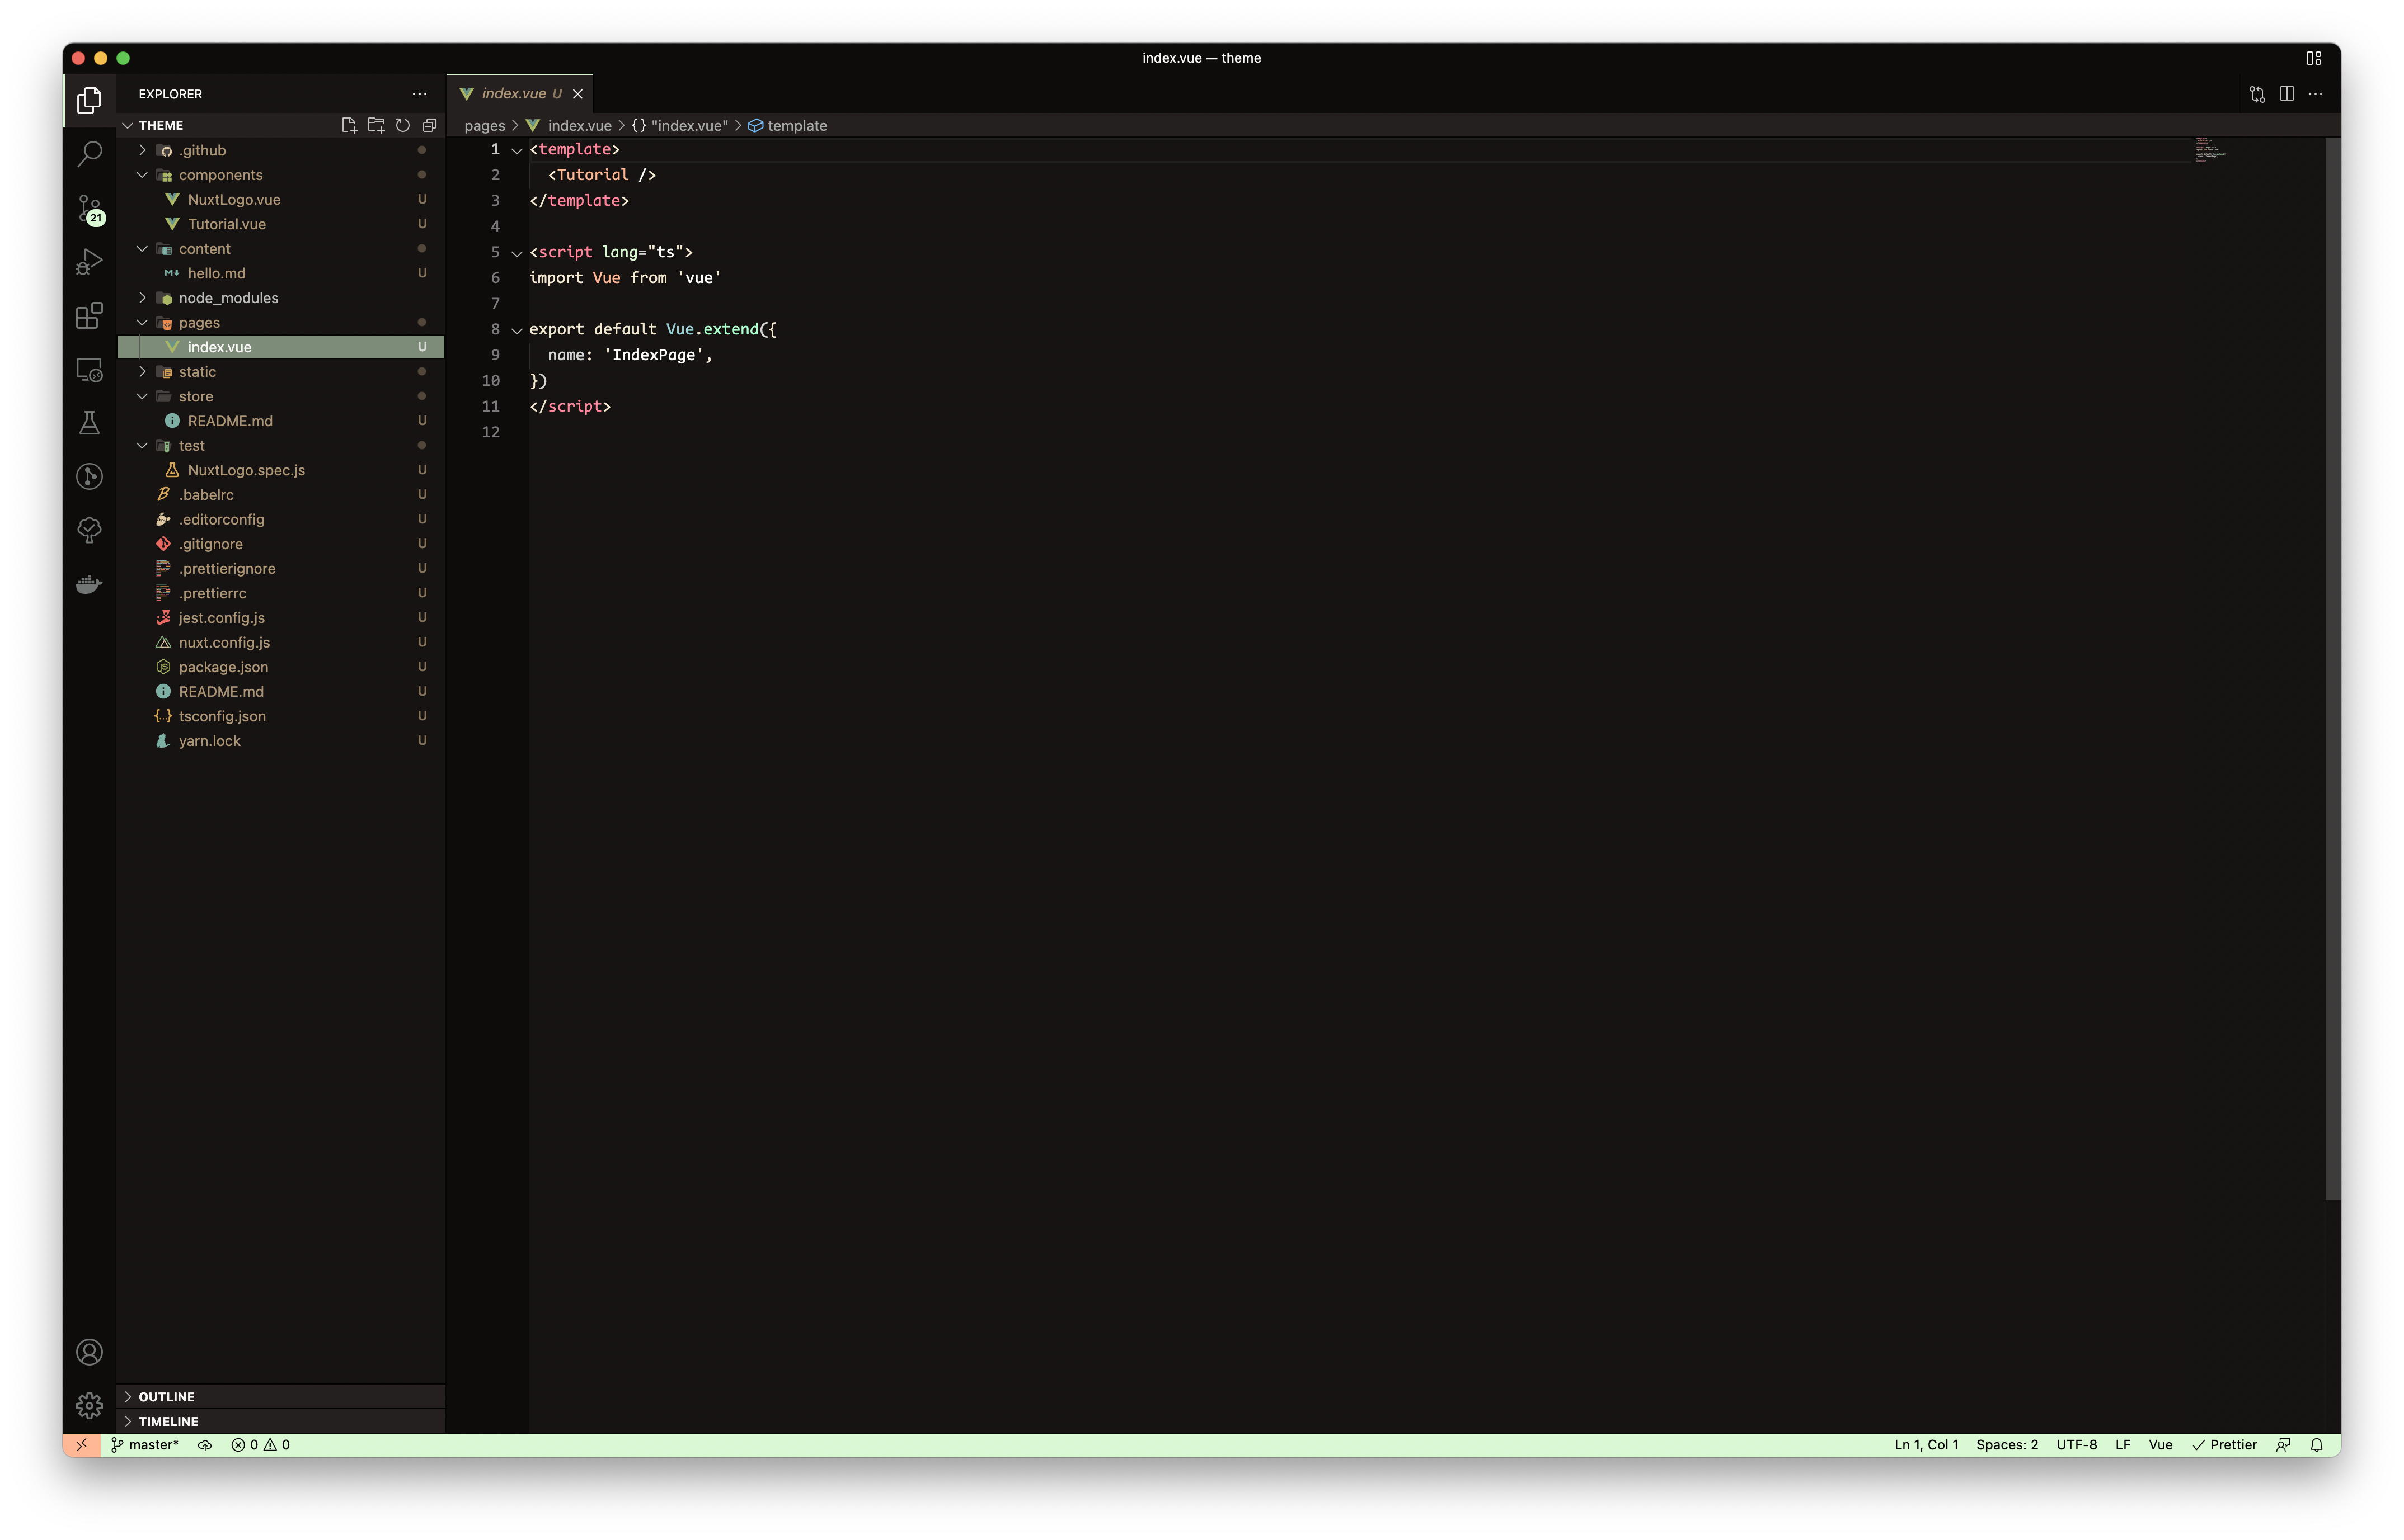
Task: Open Source Control view with 21 badge
Action: (89, 208)
